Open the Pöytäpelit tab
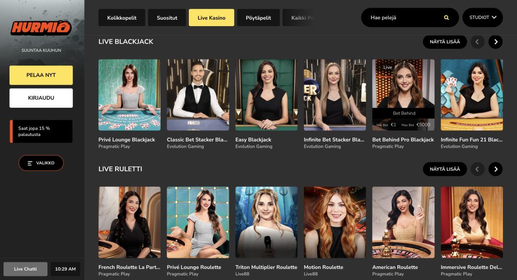This screenshot has height=280, width=517. 258,18
